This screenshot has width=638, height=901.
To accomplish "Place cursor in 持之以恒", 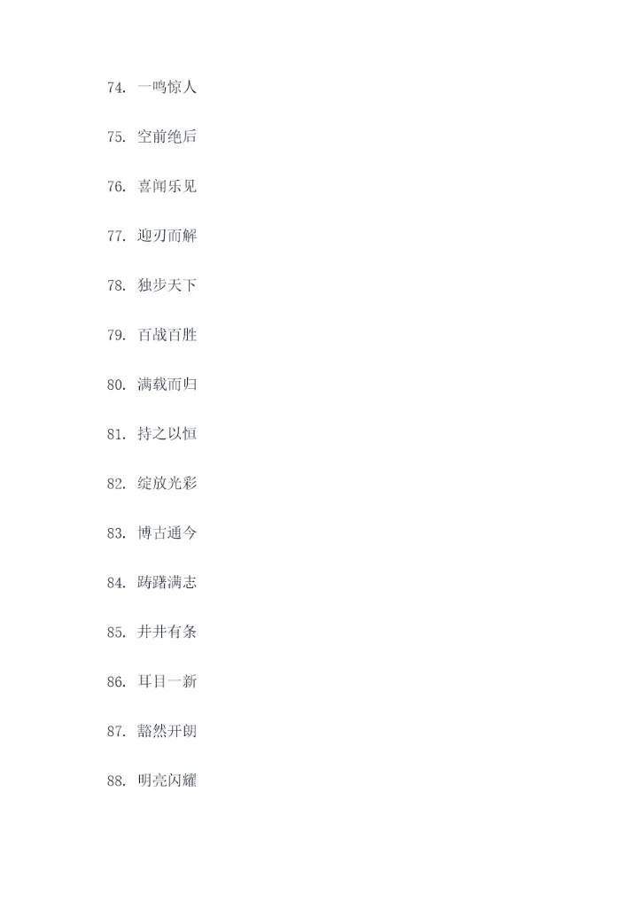I will tap(167, 435).
